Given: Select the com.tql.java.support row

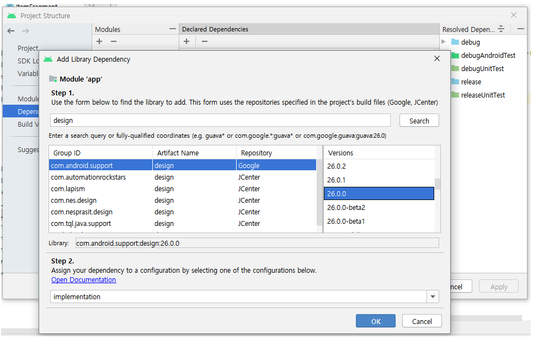Looking at the screenshot, I should tap(183, 223).
